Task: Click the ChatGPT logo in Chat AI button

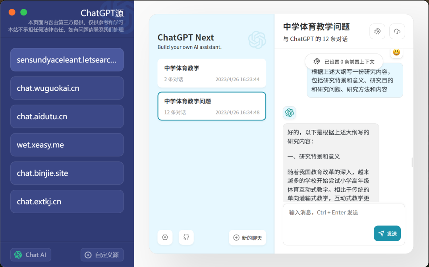Action: tap(18, 255)
